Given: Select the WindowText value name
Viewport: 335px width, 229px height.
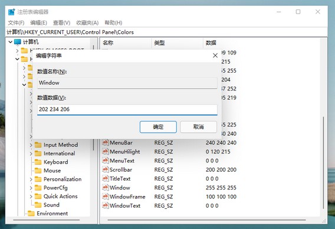Looking at the screenshot, I should (125, 206).
